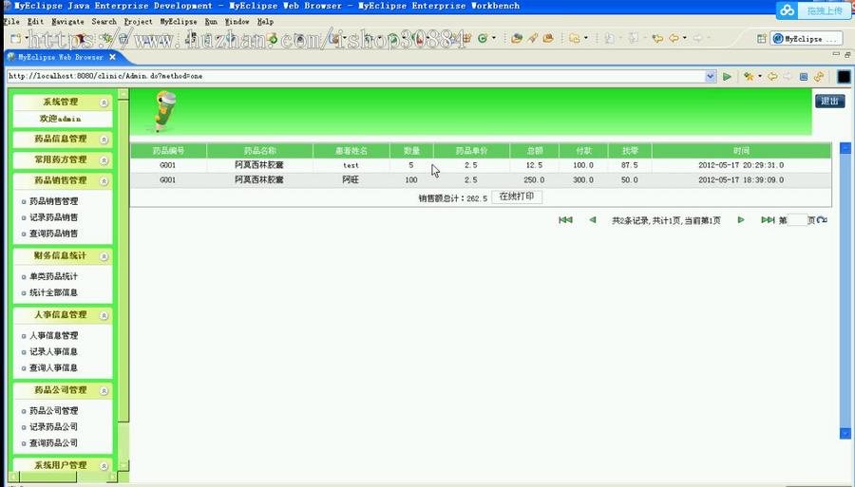Click the sidebar scrollbar down arrow
This screenshot has width=855, height=487.
pos(123,466)
